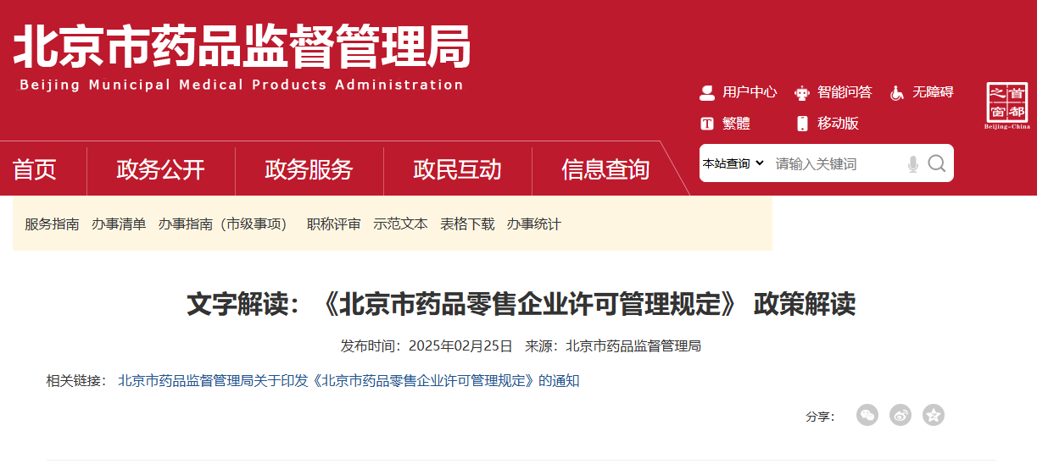1037x464 pixels.
Task: Click the search magnifier icon
Action: 936,163
